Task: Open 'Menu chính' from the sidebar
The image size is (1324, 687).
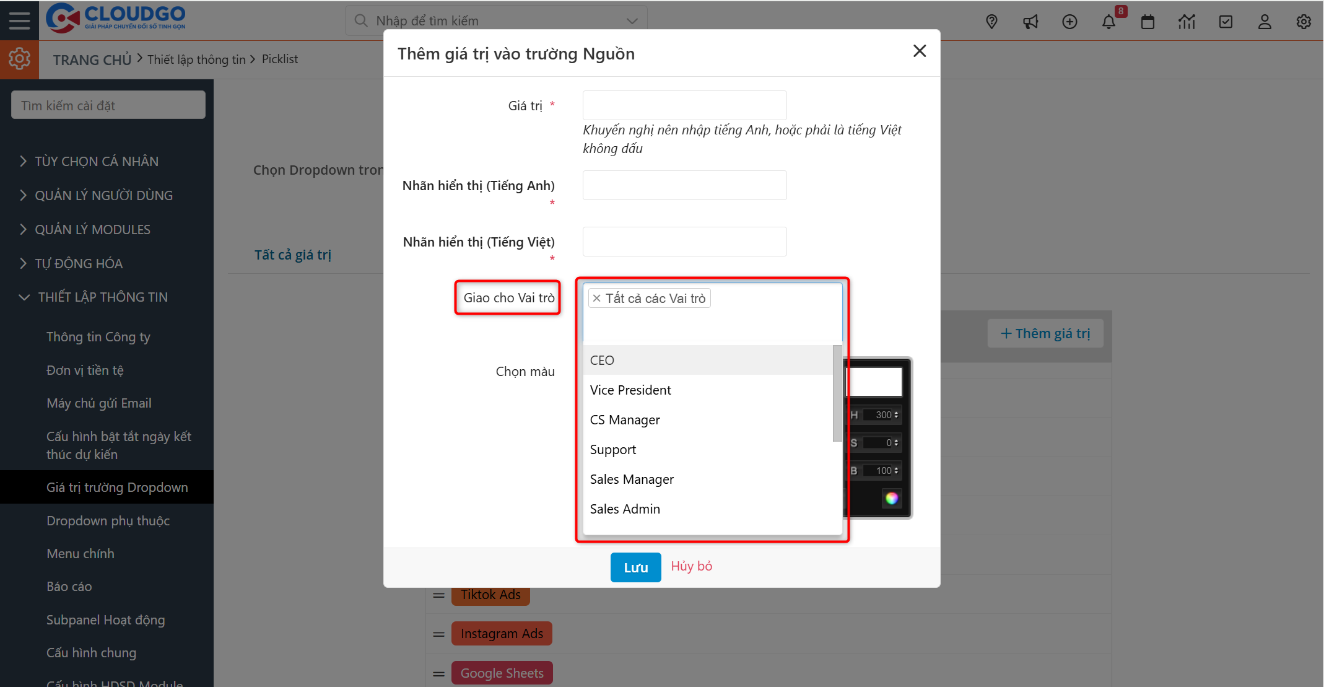Action: [81, 553]
